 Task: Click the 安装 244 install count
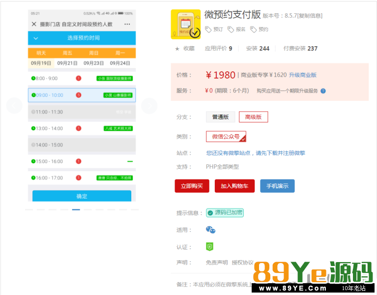click(258, 49)
